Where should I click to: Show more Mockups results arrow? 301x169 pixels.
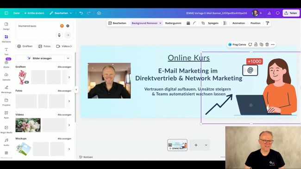[69, 149]
